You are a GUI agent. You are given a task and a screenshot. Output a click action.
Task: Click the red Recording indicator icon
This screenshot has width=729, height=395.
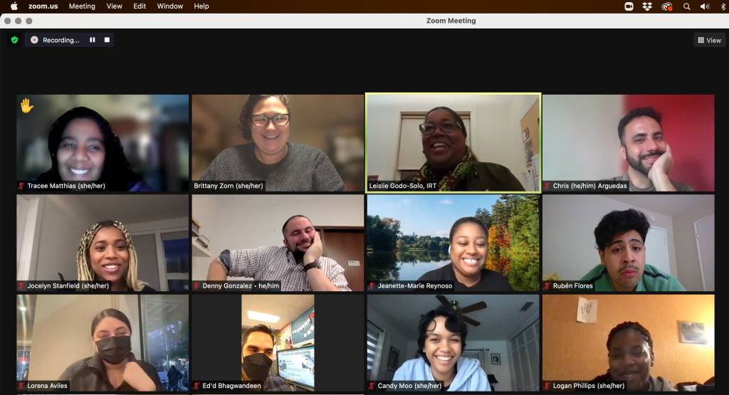(x=34, y=40)
